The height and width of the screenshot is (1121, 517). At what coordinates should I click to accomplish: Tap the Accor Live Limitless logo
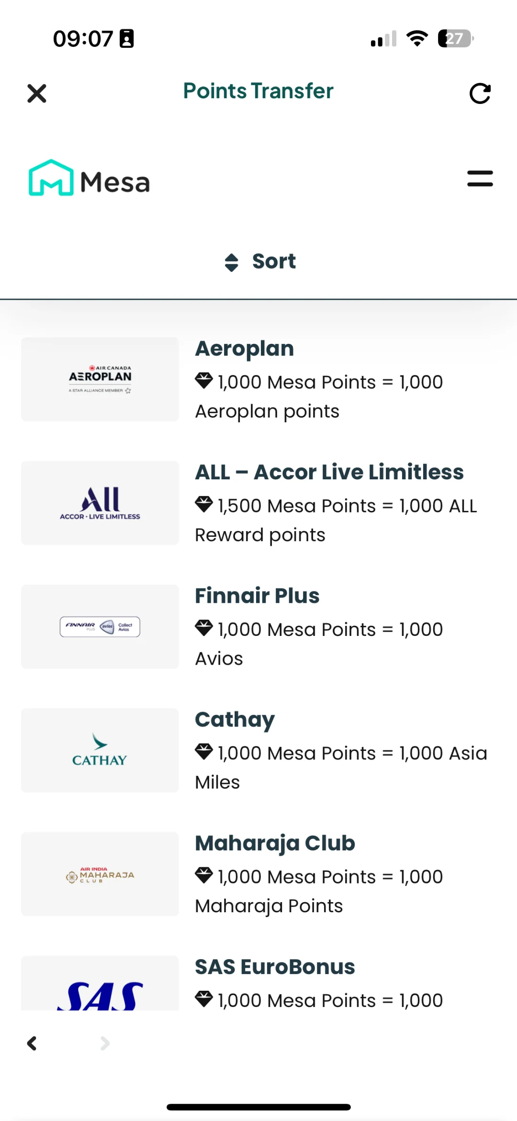tap(100, 503)
